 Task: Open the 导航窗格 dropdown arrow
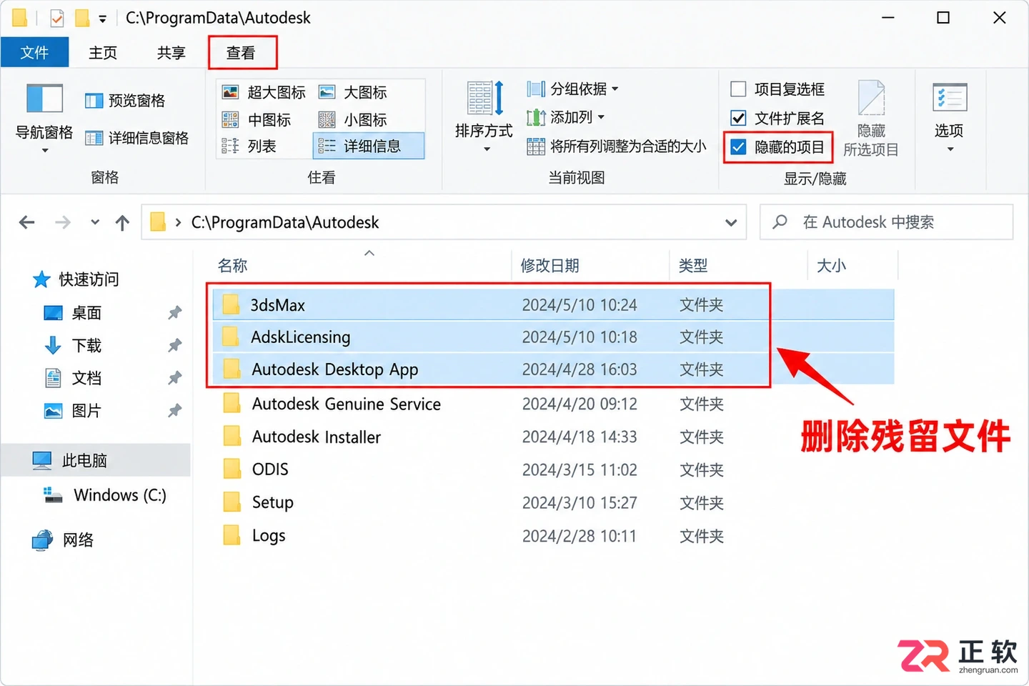click(x=44, y=151)
